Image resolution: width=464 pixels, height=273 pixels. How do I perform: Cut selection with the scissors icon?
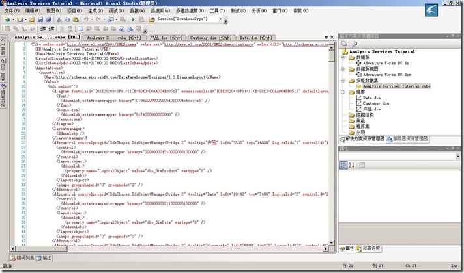point(59,19)
